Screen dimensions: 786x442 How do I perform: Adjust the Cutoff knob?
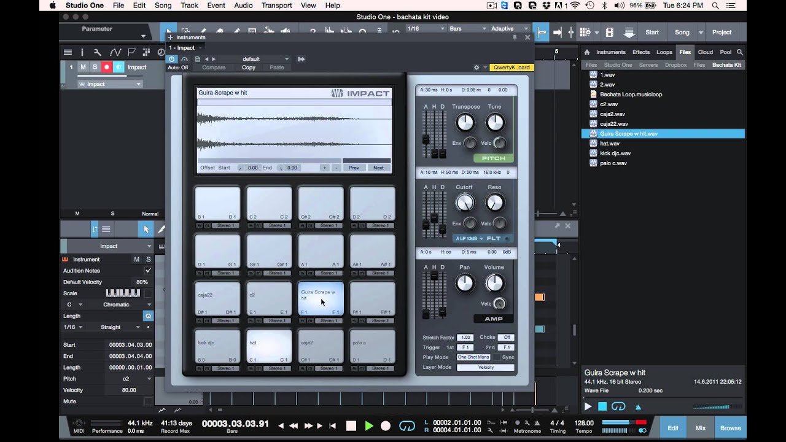coord(465,202)
